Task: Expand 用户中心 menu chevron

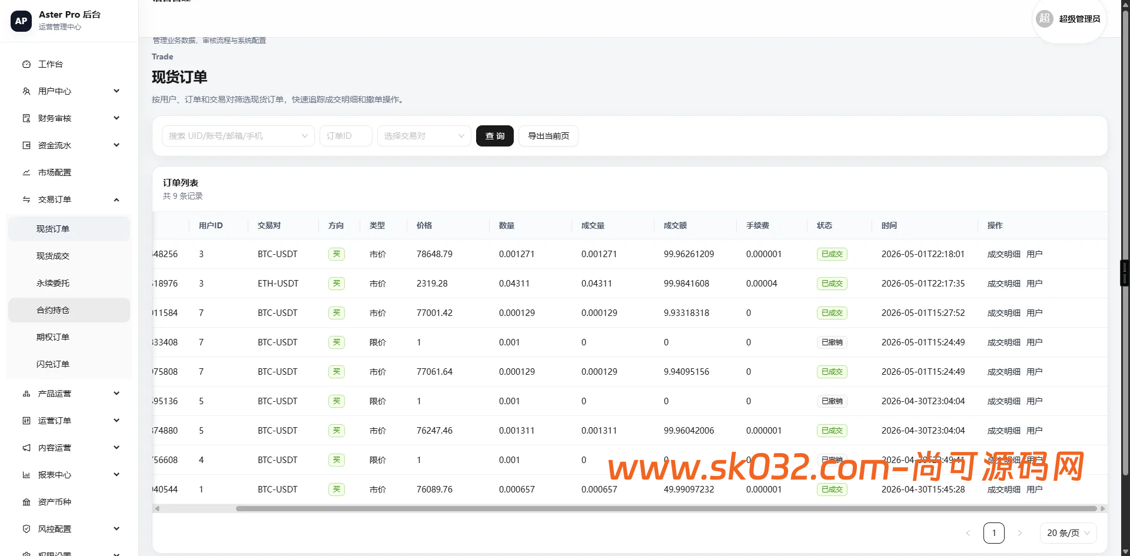Action: (117, 91)
